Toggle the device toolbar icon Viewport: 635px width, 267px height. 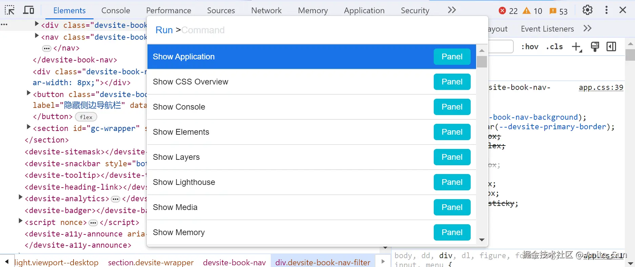pyautogui.click(x=28, y=10)
